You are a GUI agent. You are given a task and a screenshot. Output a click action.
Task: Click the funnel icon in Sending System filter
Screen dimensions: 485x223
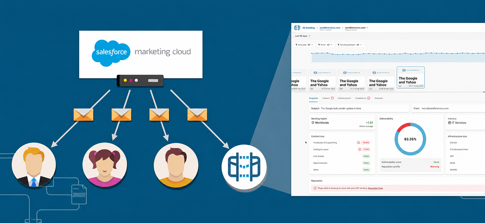coord(338,45)
